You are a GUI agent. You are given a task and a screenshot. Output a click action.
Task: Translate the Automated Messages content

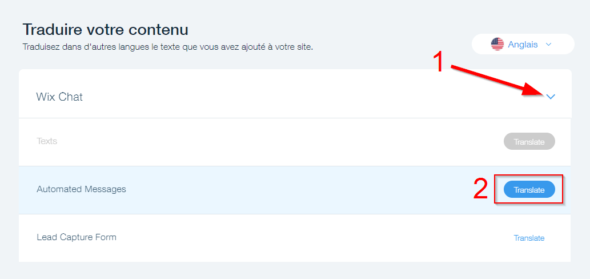coord(529,189)
